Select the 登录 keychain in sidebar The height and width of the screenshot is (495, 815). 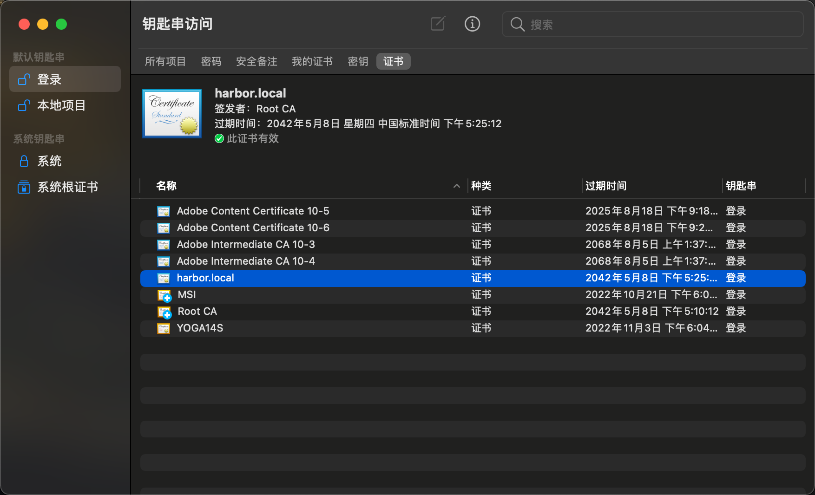click(x=49, y=79)
